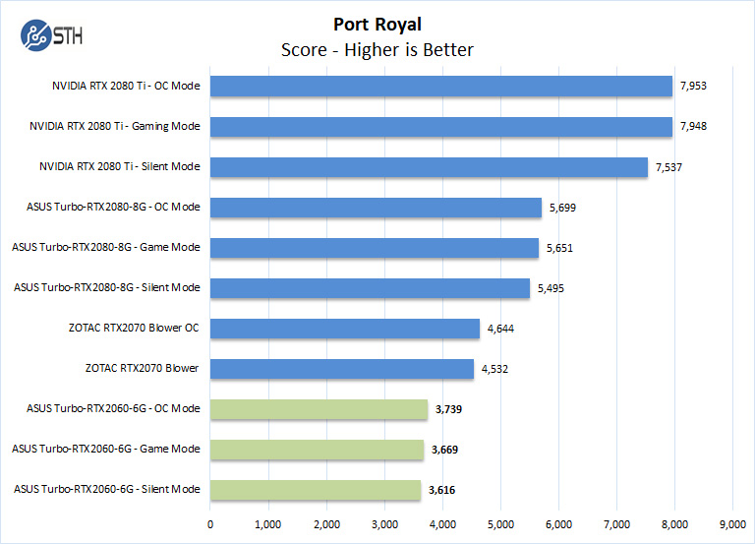
Task: Select the 'ASUS Turbo-RTX2060-6G - Game Mode' label
Action: [x=106, y=450]
